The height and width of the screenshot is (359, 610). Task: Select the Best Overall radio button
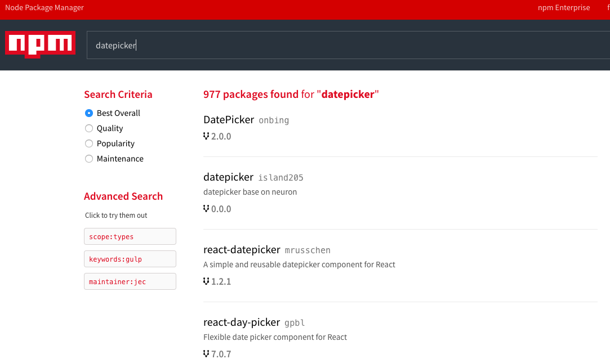(x=89, y=113)
